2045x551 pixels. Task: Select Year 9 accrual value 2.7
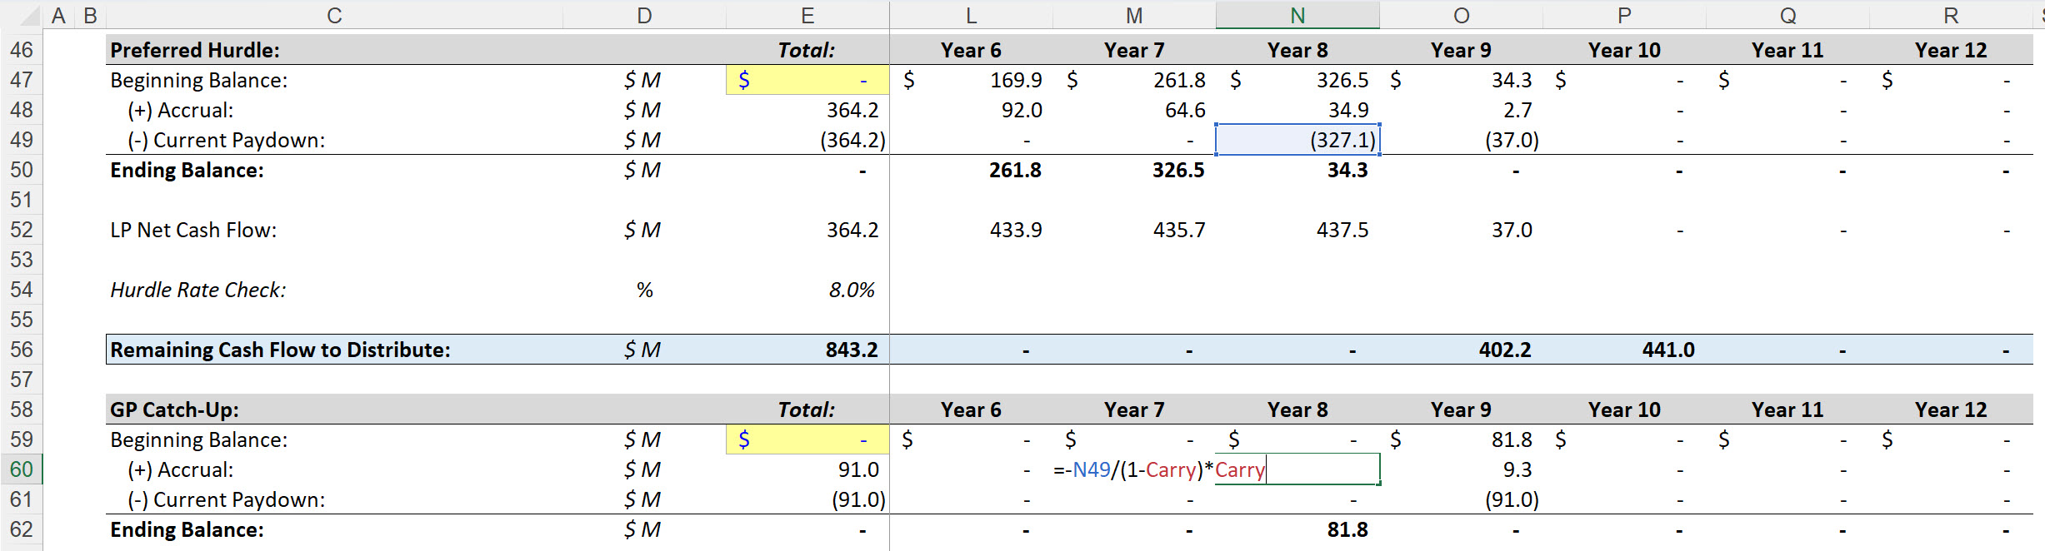pyautogui.click(x=1517, y=110)
